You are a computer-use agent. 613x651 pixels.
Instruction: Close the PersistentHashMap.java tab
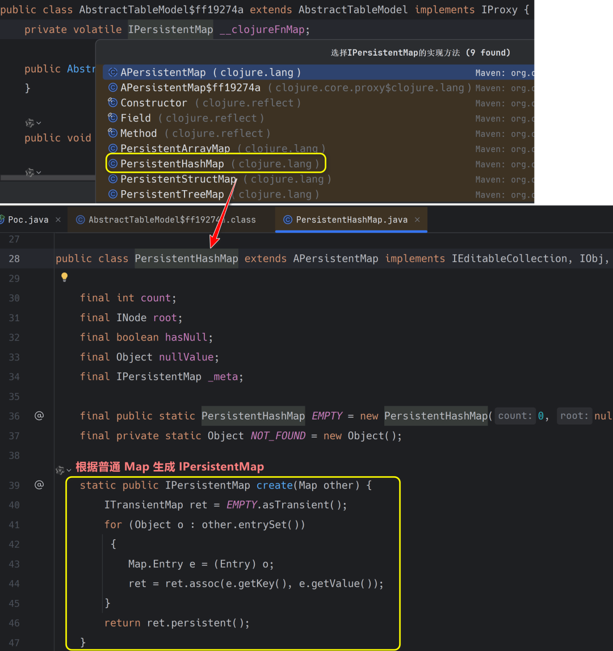pos(417,220)
